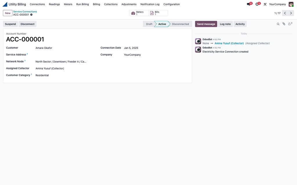Click the YourCompany company switcher
The height and width of the screenshot is (185, 297).
[277, 4]
